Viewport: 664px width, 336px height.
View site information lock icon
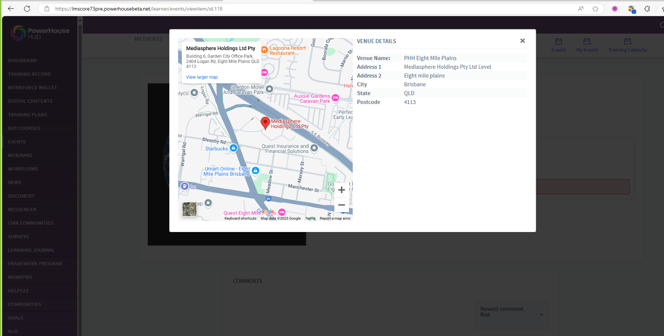[x=47, y=9]
